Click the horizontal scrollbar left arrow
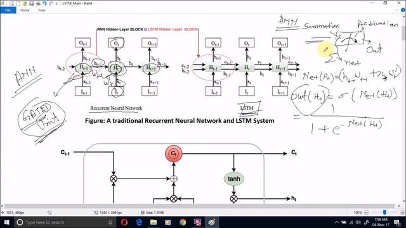Screen dimensions: 406x228 click(x=2, y=206)
